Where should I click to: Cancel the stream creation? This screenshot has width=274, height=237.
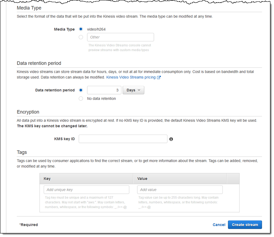point(219,225)
